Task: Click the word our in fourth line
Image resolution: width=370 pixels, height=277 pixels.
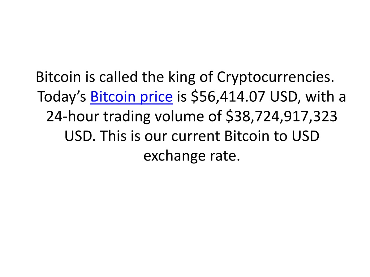Action: pyautogui.click(x=156, y=136)
